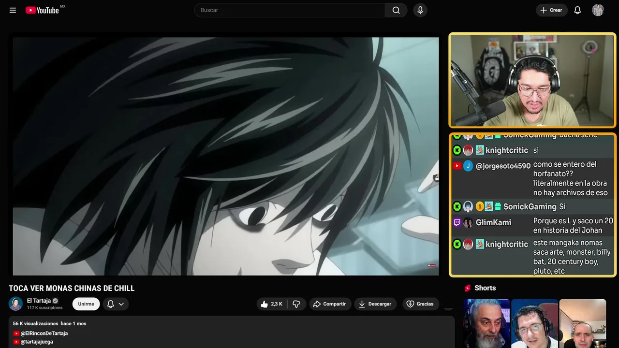Image resolution: width=619 pixels, height=348 pixels.
Task: Click the @jorgesoto4590 chat username
Action: click(x=503, y=166)
